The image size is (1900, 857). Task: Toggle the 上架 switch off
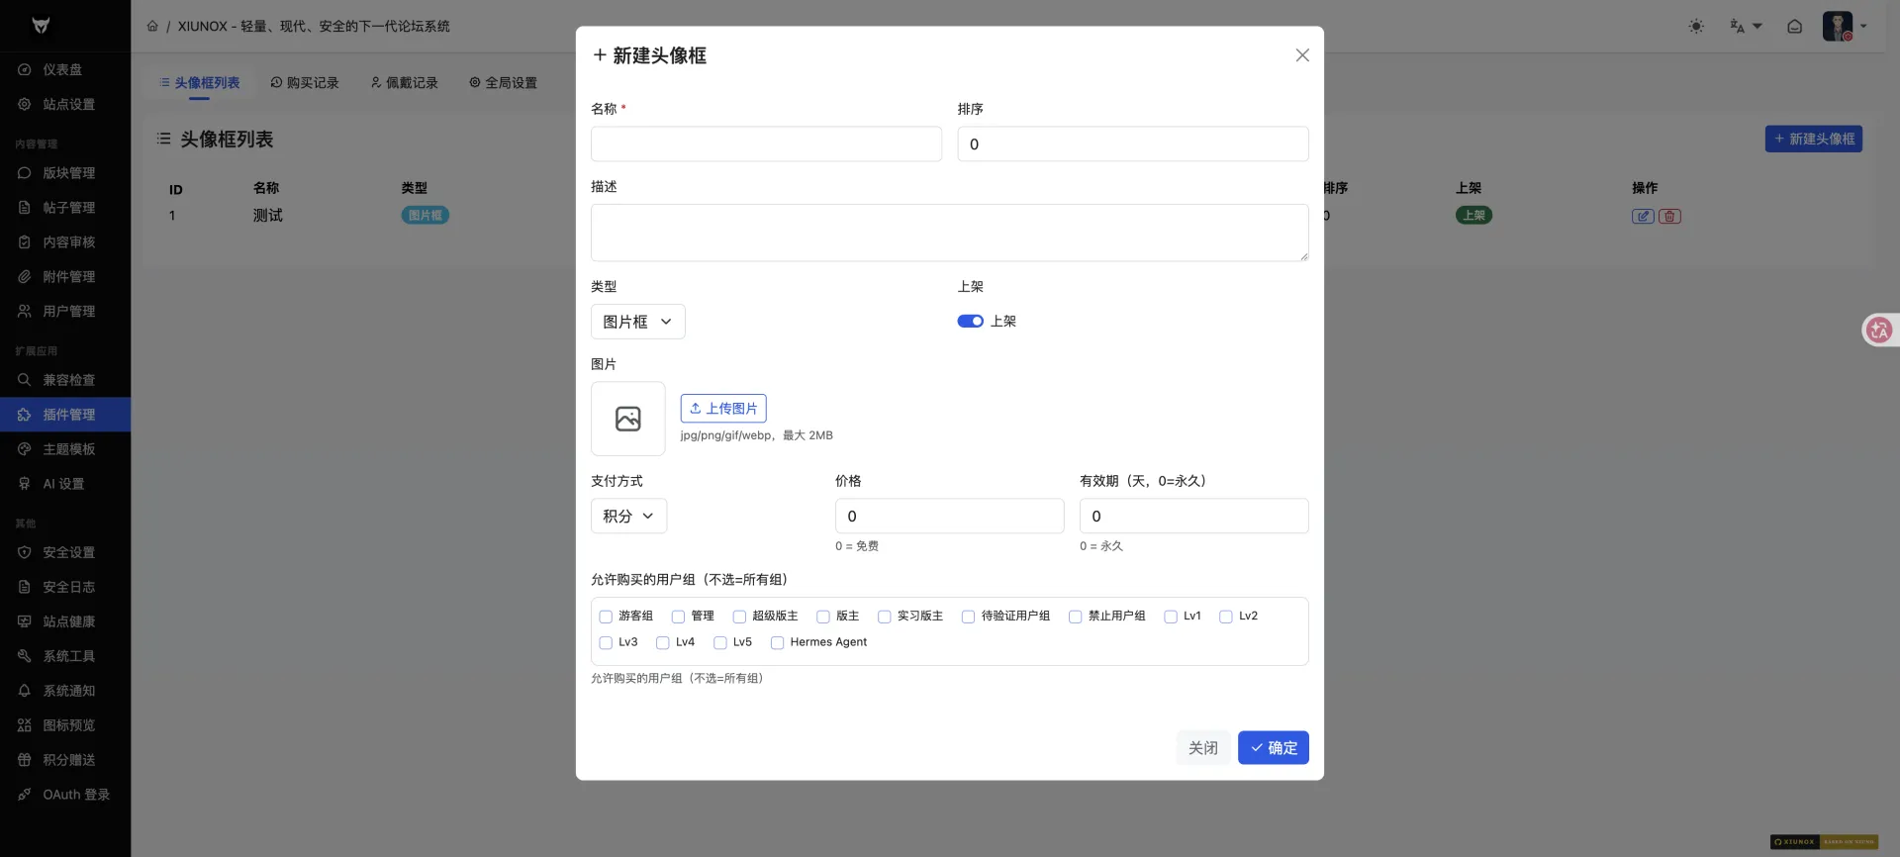[x=970, y=322]
